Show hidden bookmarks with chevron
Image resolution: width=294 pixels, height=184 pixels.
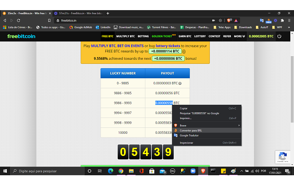pos(289,28)
